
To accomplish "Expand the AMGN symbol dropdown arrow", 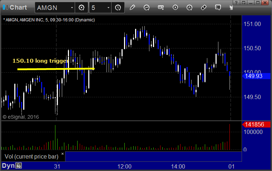I will click(72, 8).
